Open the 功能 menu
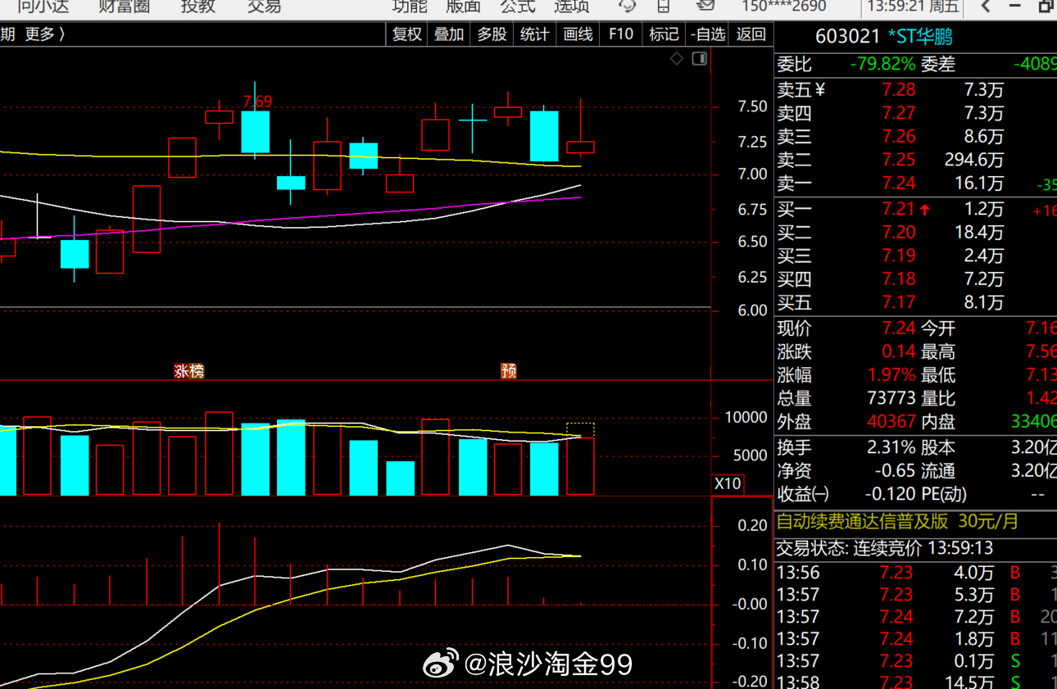This screenshot has height=689, width=1057. point(410,7)
